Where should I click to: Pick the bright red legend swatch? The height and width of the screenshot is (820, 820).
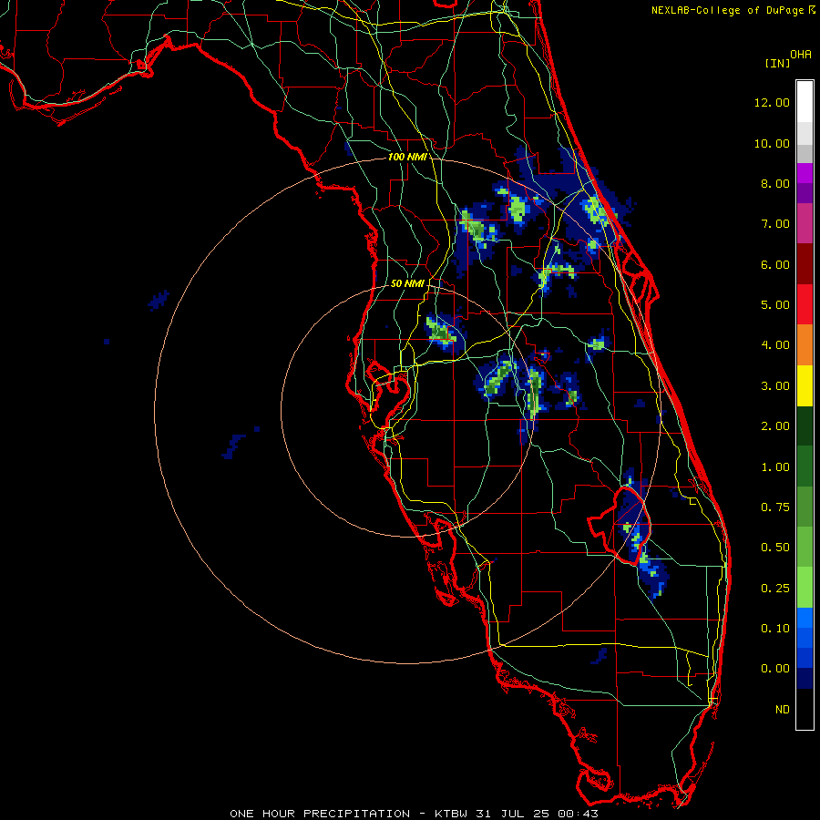pos(805,304)
